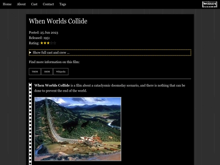Click the film scene image thumbnail
The height and width of the screenshot is (165, 220).
coord(78,129)
